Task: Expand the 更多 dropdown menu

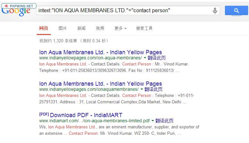Action: click(x=121, y=28)
